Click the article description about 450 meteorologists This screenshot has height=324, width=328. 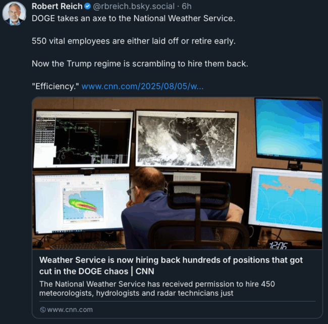(x=157, y=289)
